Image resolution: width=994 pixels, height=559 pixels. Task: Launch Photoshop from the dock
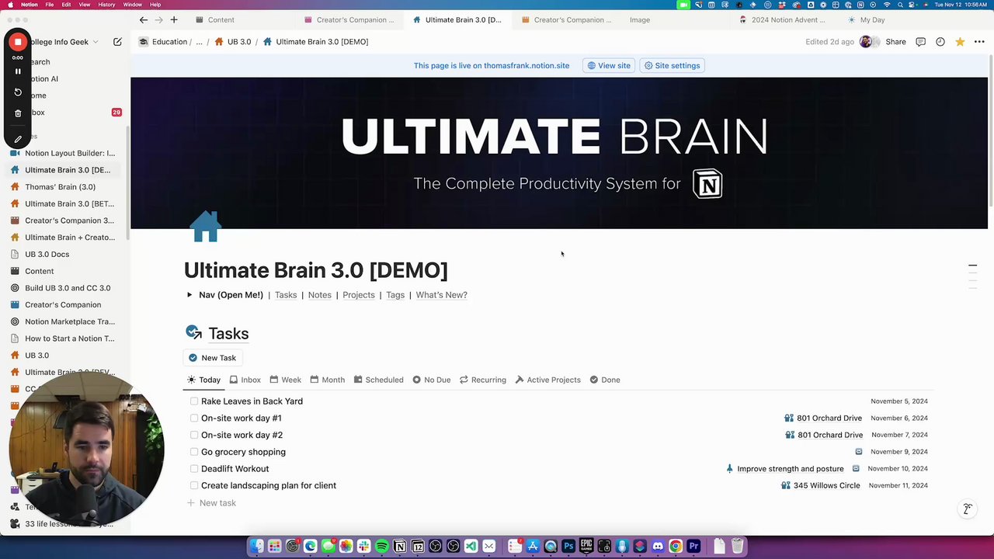[x=568, y=547]
